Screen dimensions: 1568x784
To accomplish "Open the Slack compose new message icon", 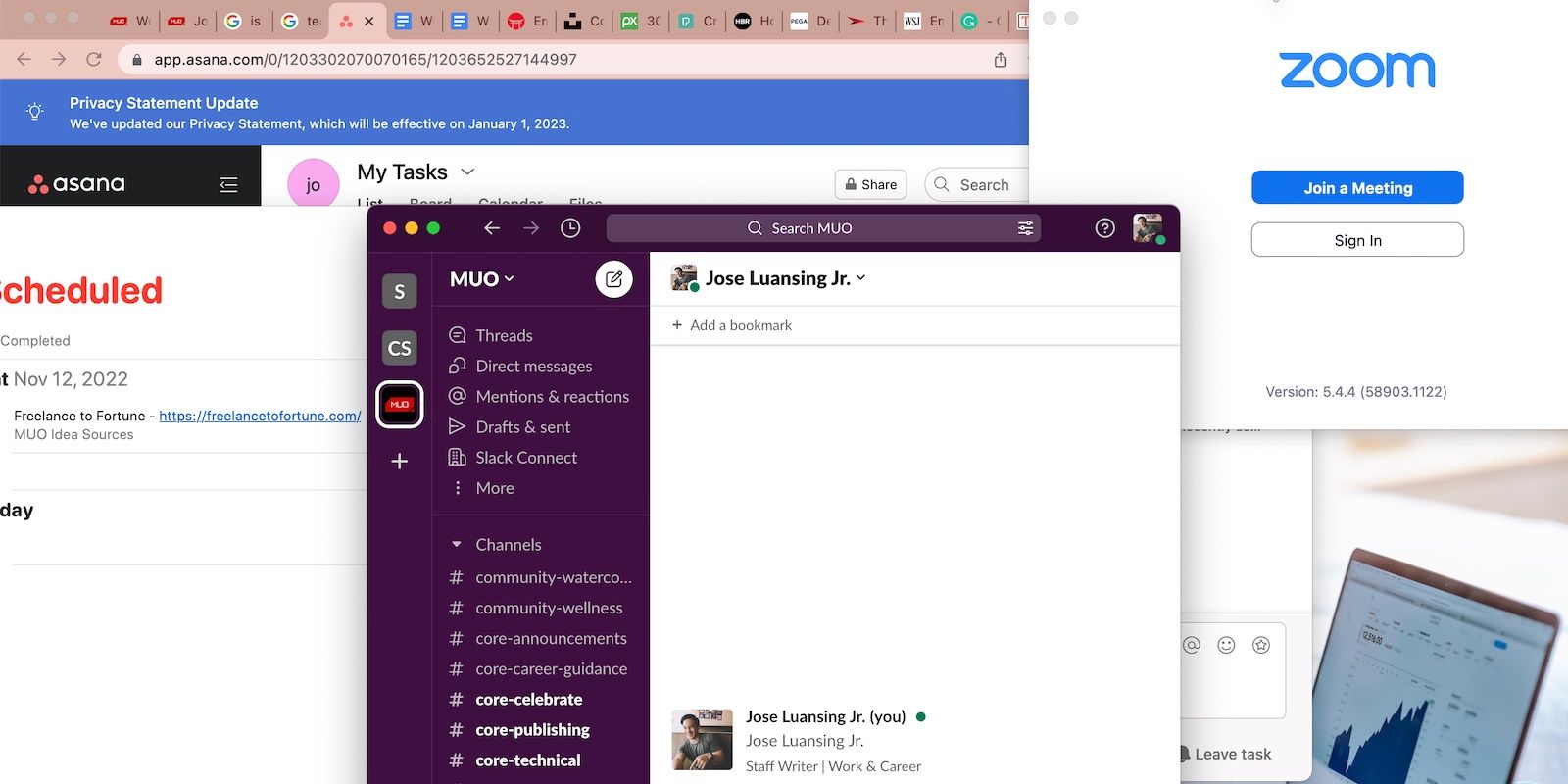I will [x=613, y=279].
